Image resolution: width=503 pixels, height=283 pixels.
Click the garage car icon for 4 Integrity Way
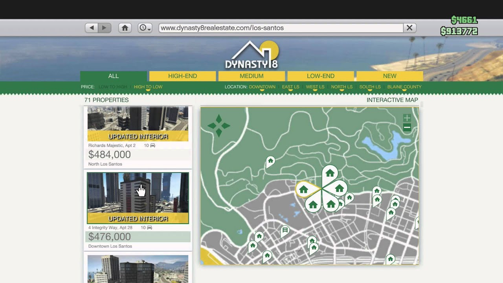(x=149, y=228)
